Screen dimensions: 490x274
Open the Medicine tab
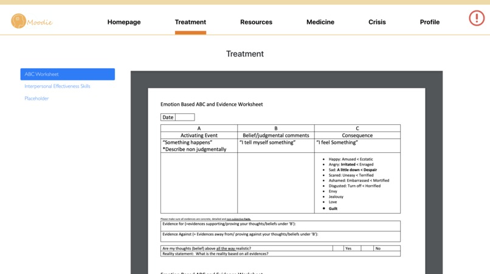click(x=320, y=22)
